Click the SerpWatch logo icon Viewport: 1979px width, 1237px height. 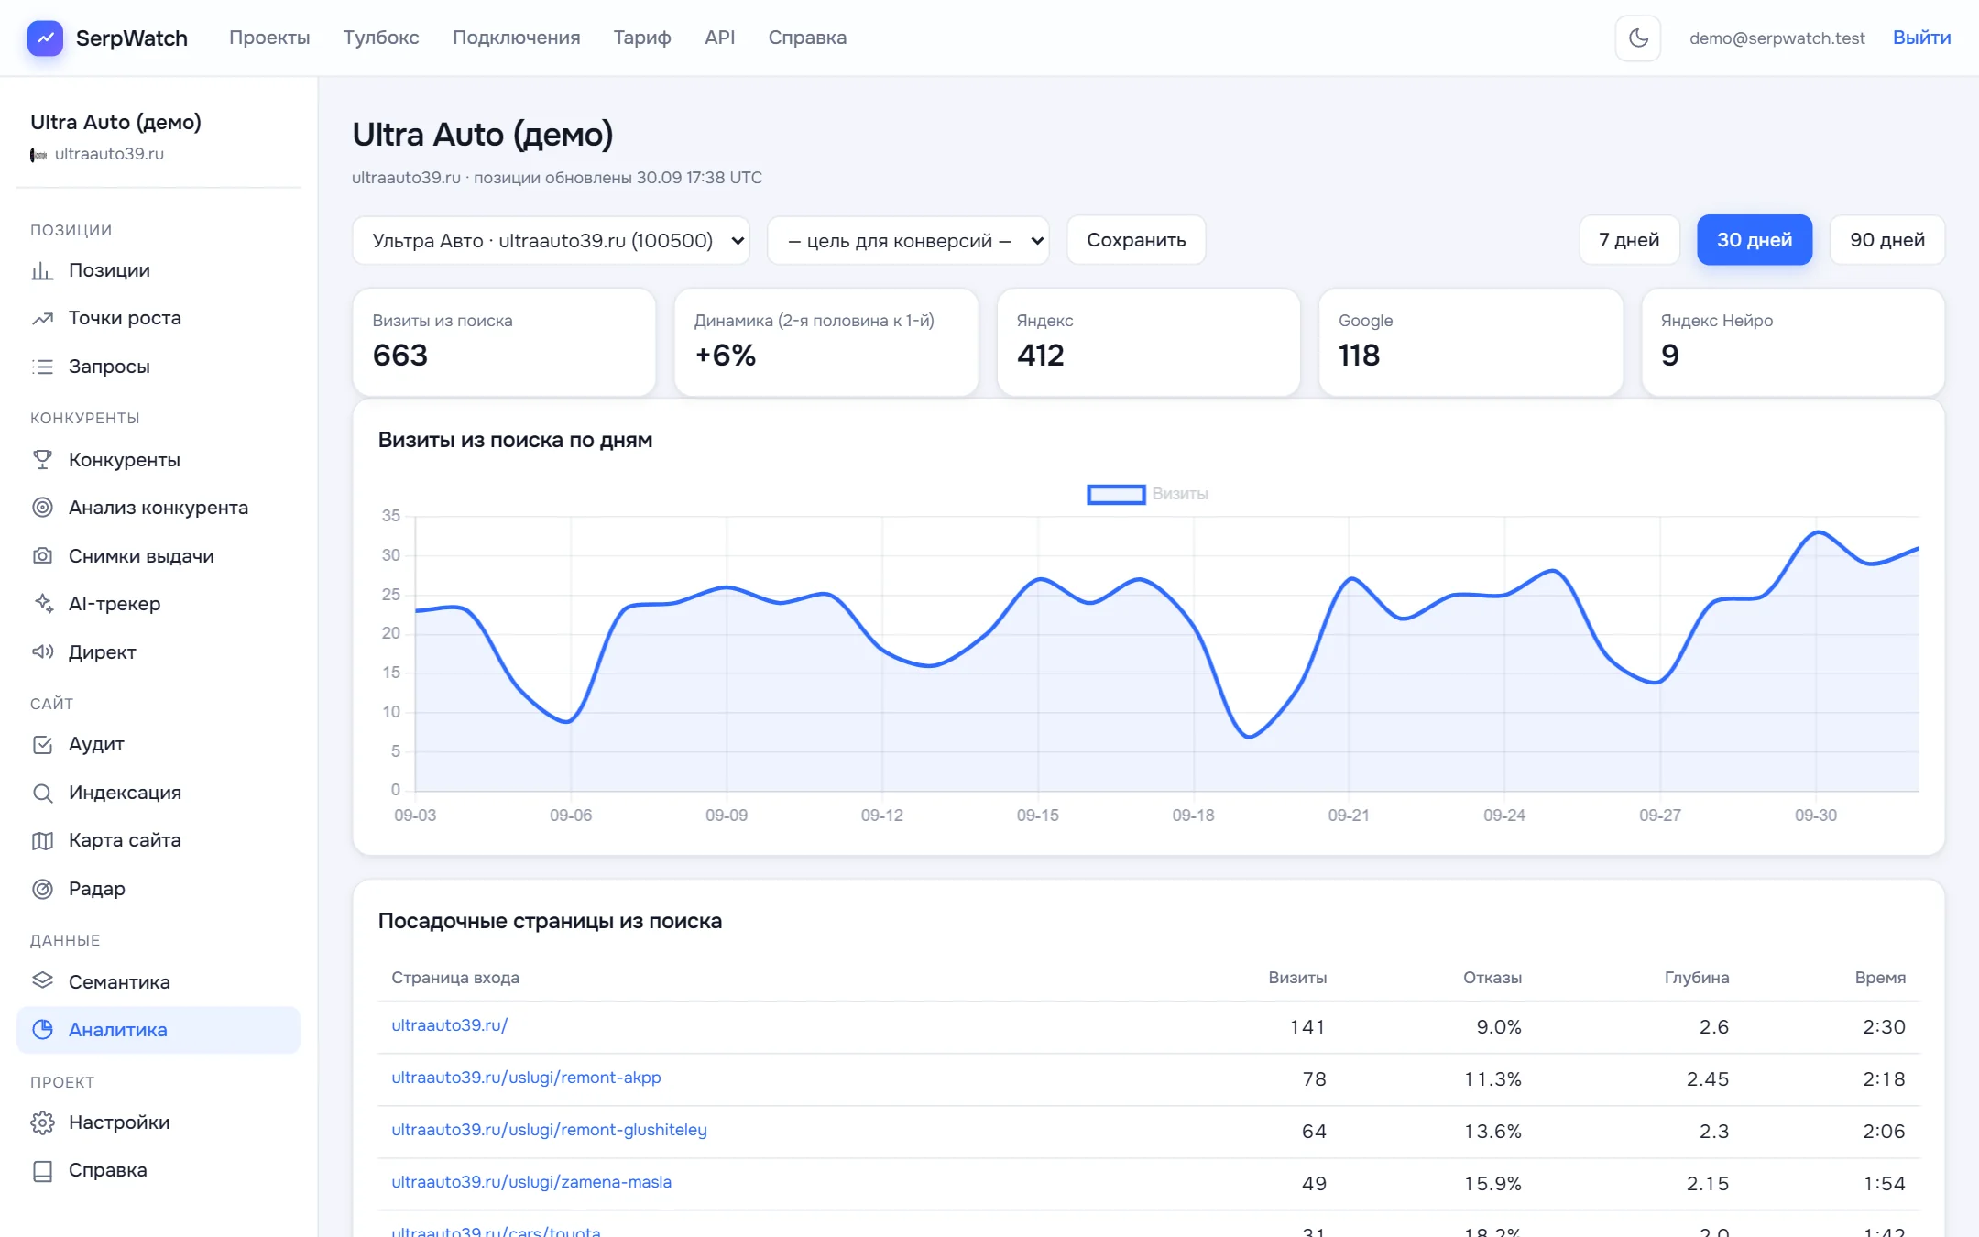[x=45, y=38]
